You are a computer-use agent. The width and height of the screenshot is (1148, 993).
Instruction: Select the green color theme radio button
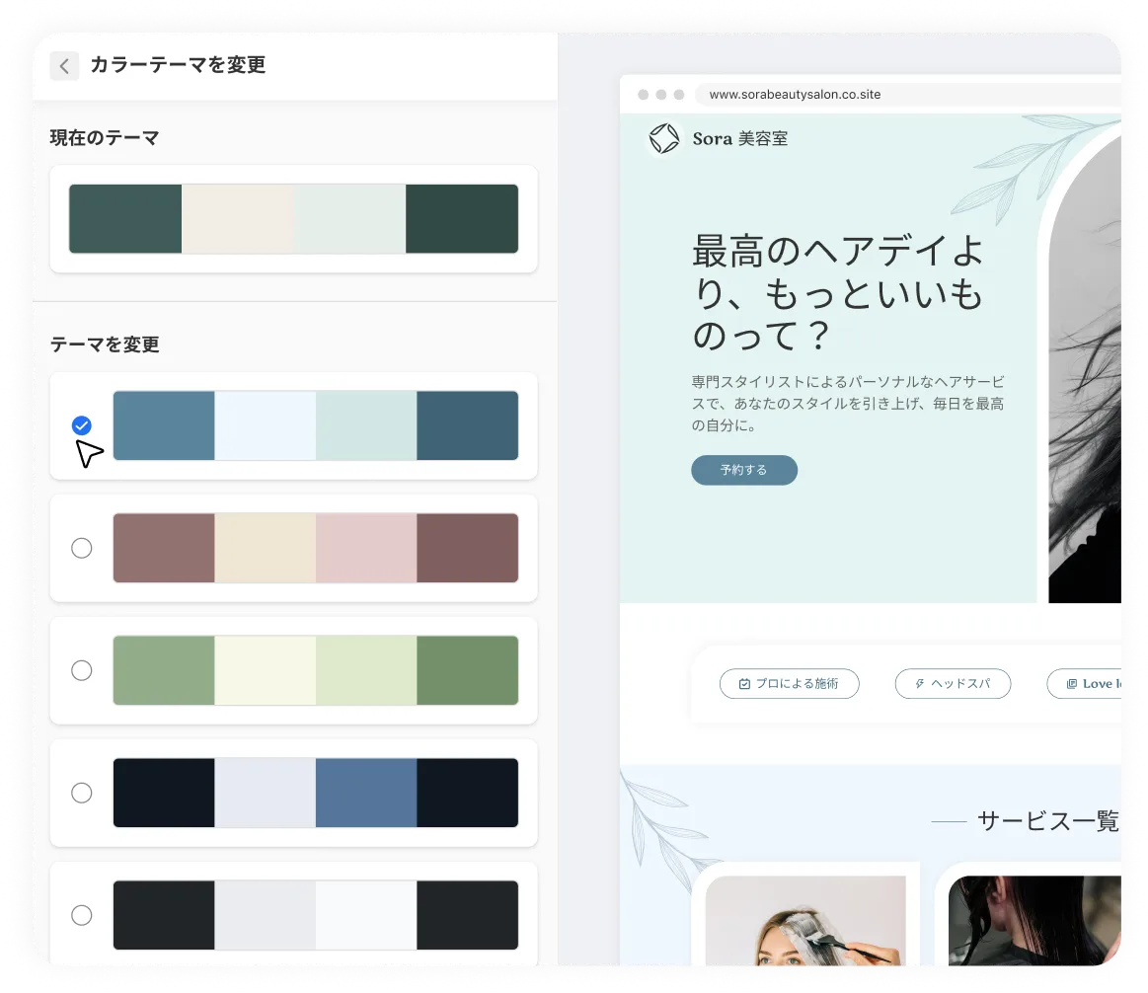click(x=82, y=670)
